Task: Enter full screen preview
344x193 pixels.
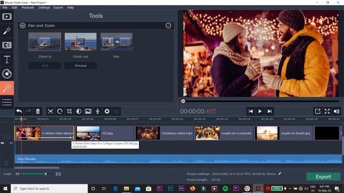Action: coord(327,112)
